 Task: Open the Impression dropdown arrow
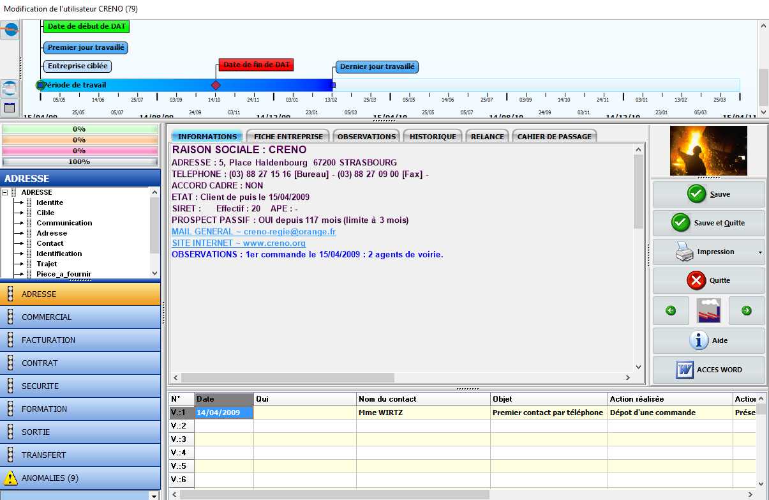(759, 252)
